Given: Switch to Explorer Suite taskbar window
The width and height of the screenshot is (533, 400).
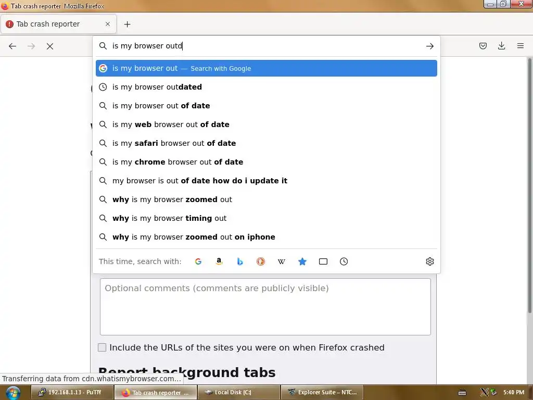Looking at the screenshot, I should pyautogui.click(x=322, y=392).
